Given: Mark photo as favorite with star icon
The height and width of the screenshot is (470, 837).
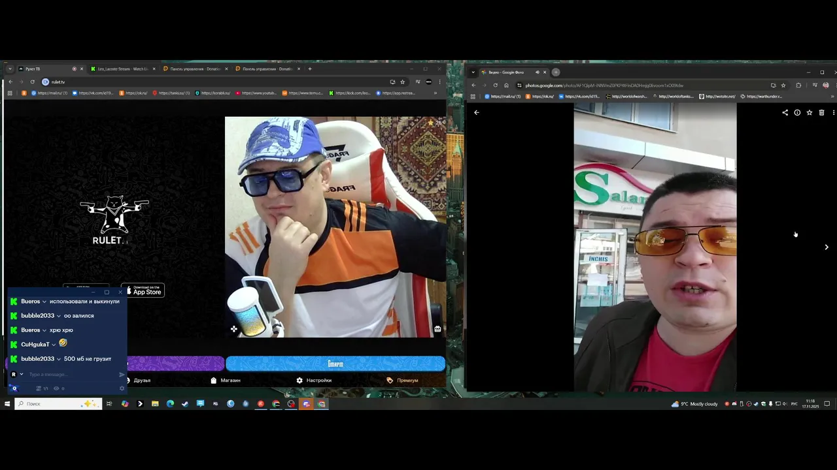Looking at the screenshot, I should coord(810,112).
